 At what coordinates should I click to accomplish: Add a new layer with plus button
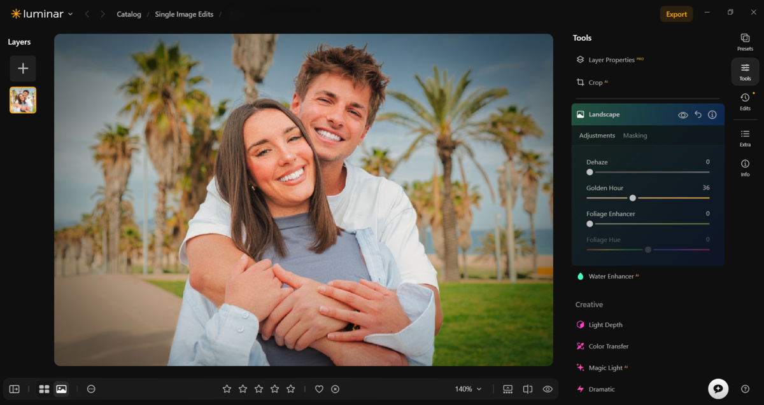pos(23,69)
